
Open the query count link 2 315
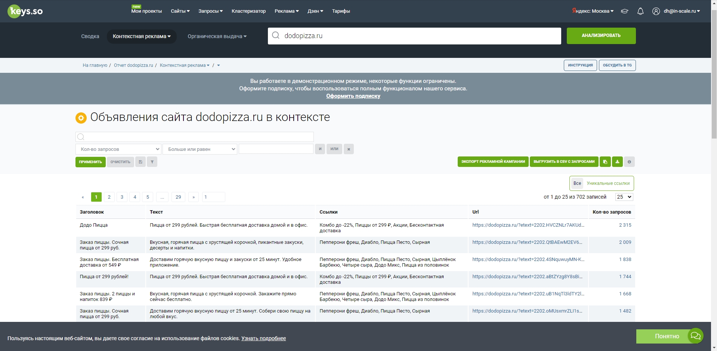pyautogui.click(x=625, y=225)
